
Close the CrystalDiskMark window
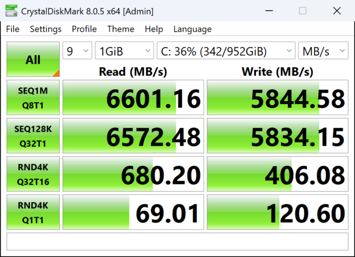coord(337,10)
